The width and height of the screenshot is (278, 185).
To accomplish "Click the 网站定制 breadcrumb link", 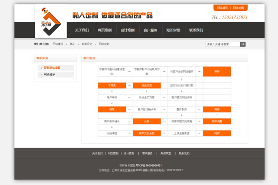I will click(x=104, y=44).
